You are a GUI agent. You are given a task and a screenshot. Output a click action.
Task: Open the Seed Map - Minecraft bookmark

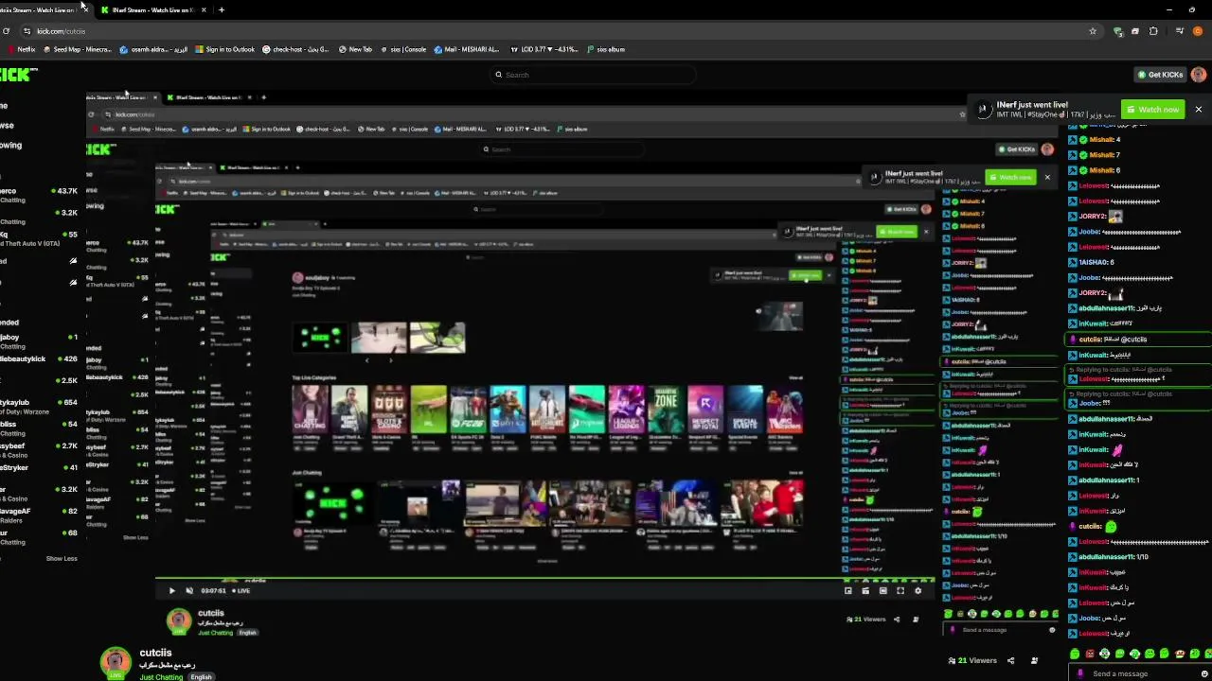click(77, 49)
